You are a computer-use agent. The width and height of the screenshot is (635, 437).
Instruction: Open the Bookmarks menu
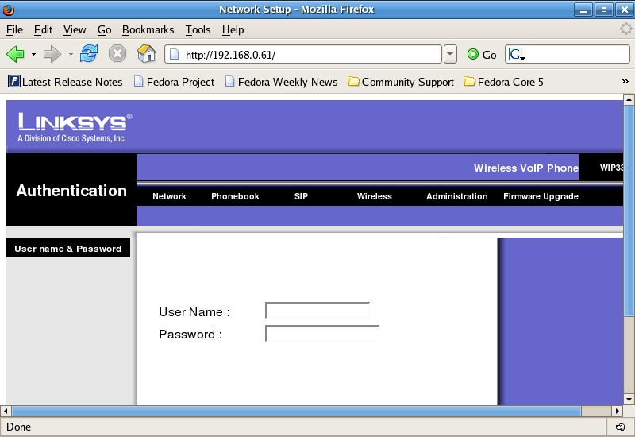click(148, 29)
